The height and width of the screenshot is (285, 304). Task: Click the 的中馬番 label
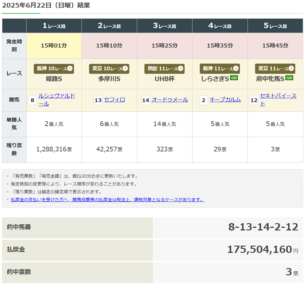[19, 227]
